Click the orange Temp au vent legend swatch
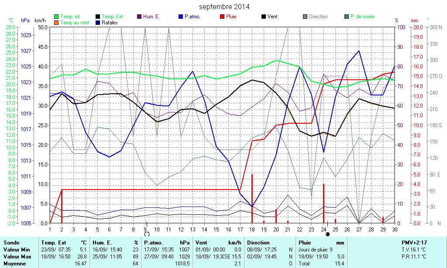 click(56, 23)
